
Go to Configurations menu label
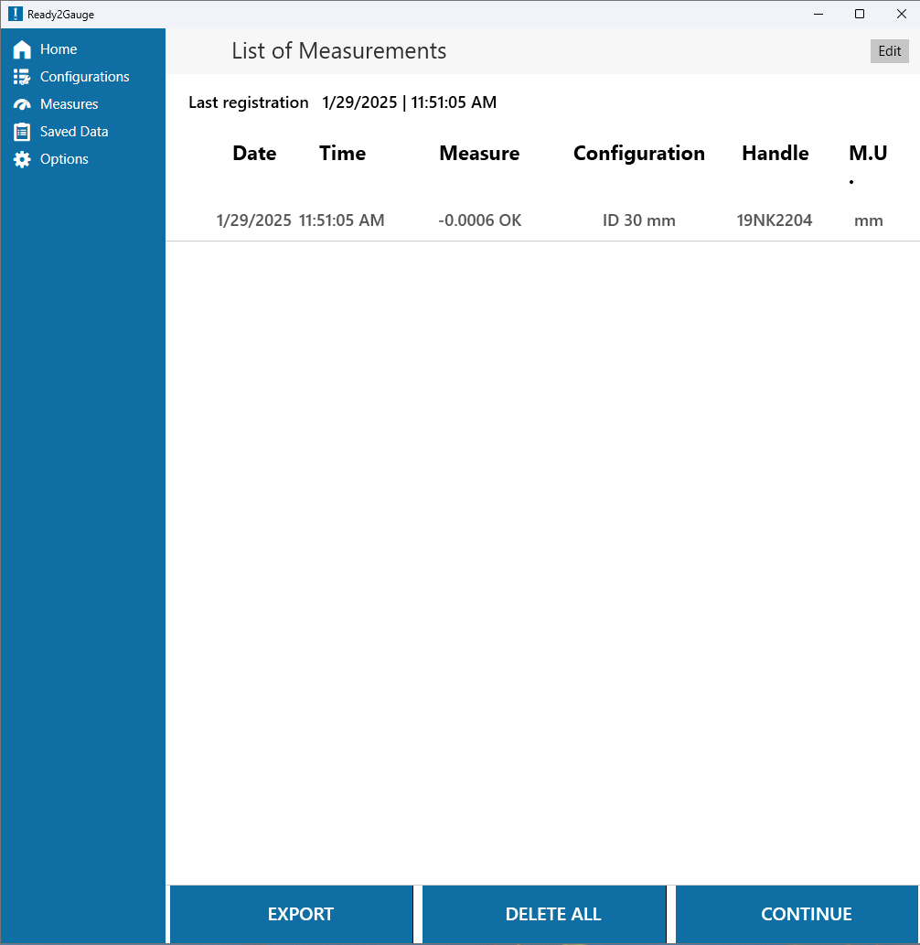tap(84, 77)
